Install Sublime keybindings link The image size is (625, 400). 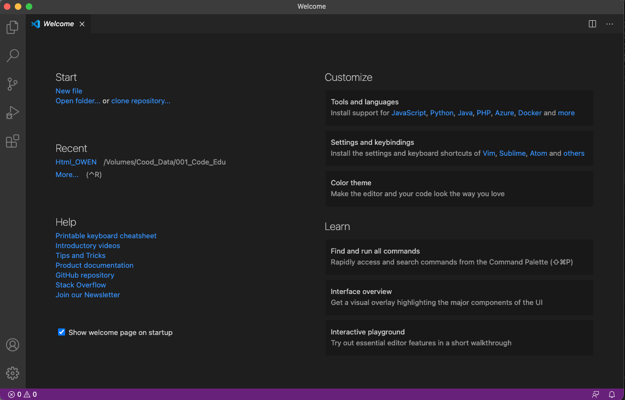tap(512, 153)
